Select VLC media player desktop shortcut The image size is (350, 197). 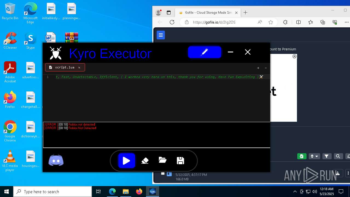(x=10, y=161)
